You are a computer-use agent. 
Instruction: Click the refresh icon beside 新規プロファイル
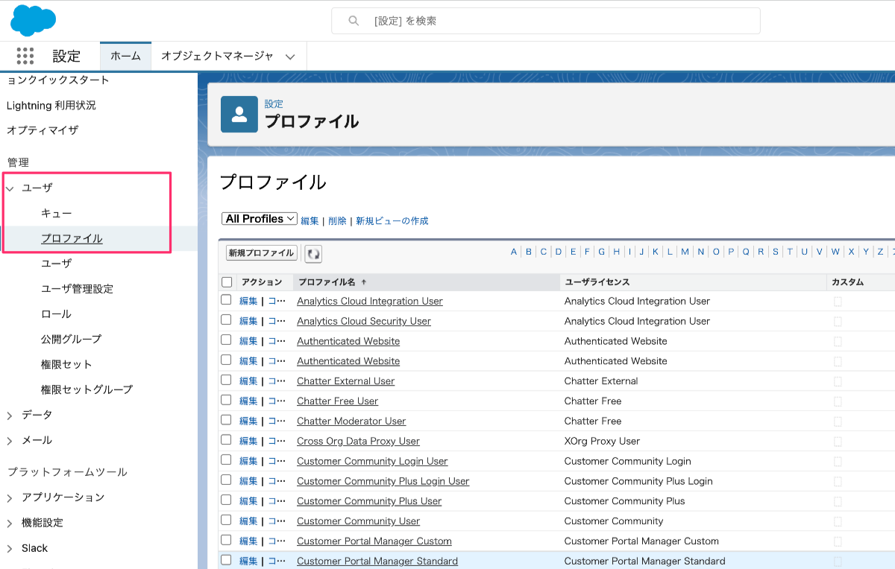pyautogui.click(x=314, y=254)
